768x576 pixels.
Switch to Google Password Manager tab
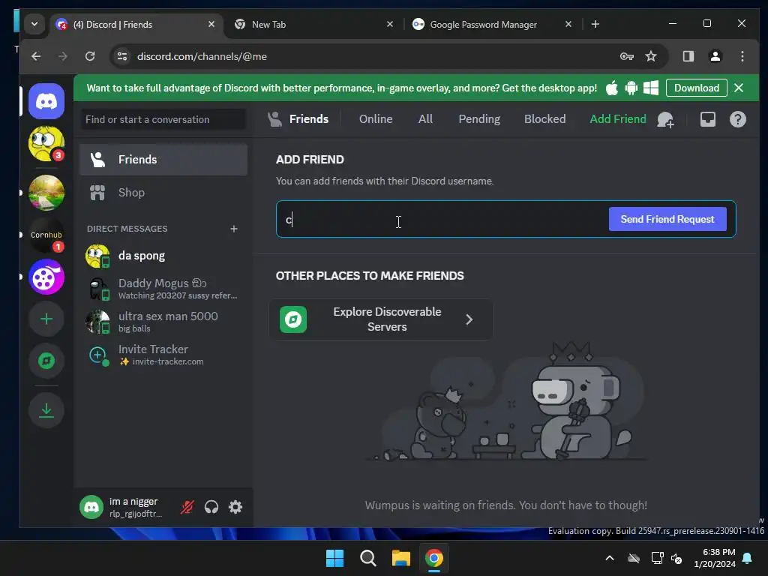click(491, 24)
